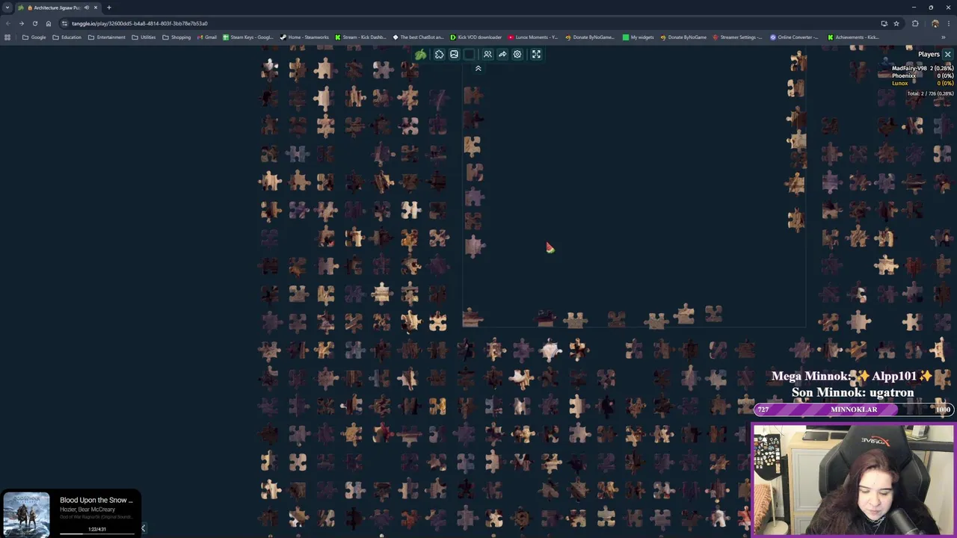Image resolution: width=957 pixels, height=538 pixels.
Task: Open the apps grid in bookmarks bar
Action: [7, 37]
